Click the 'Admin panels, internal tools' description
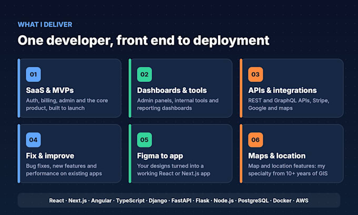358x215 pixels. 178,104
